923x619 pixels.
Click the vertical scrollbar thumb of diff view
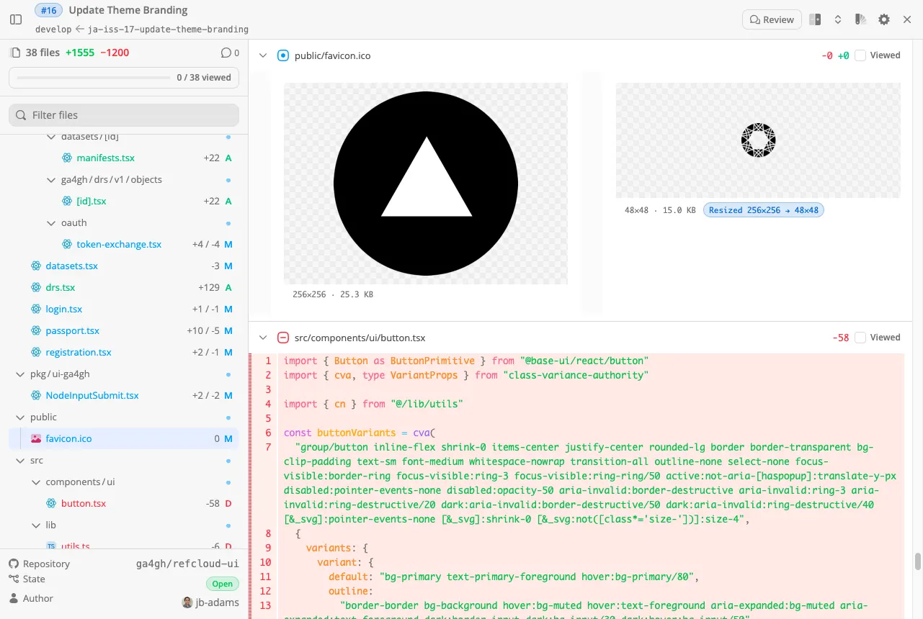click(918, 561)
